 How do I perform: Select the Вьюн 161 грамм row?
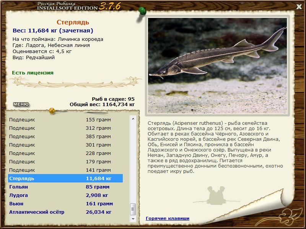65,203
